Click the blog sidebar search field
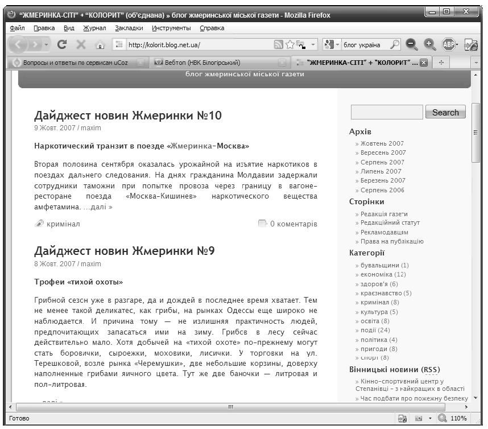This screenshot has height=429, width=488. (x=387, y=112)
